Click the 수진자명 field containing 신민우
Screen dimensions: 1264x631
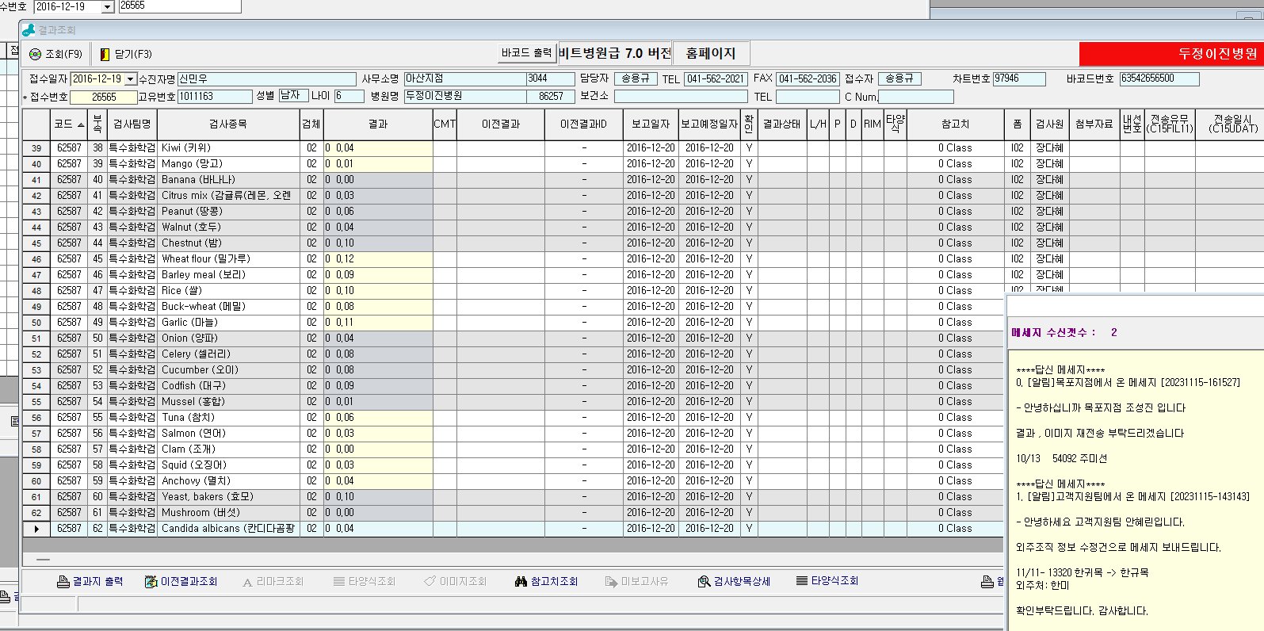click(266, 79)
